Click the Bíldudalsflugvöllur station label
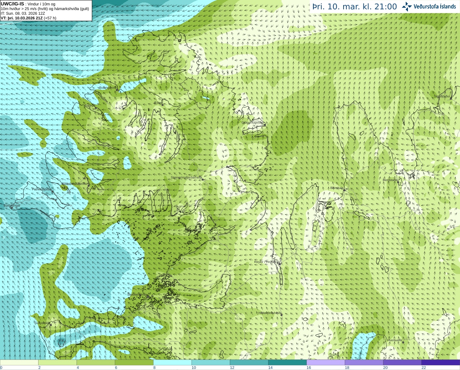Image resolution: width=460 pixels, height=370 pixels. (75, 184)
